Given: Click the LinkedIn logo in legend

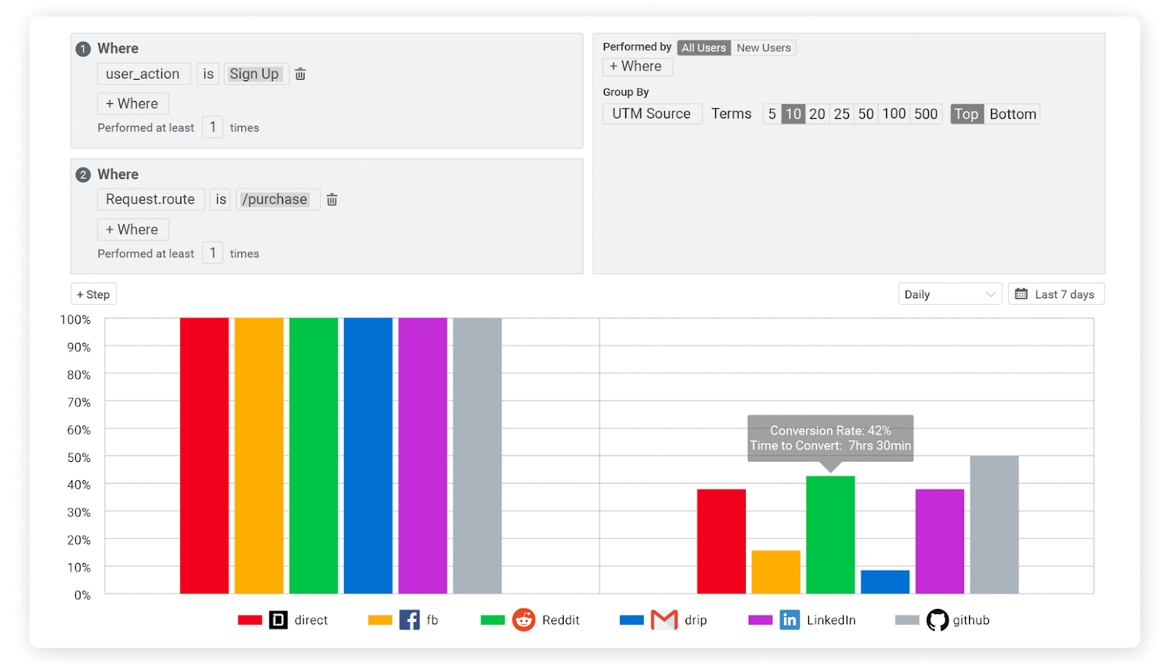Looking at the screenshot, I should coord(790,620).
